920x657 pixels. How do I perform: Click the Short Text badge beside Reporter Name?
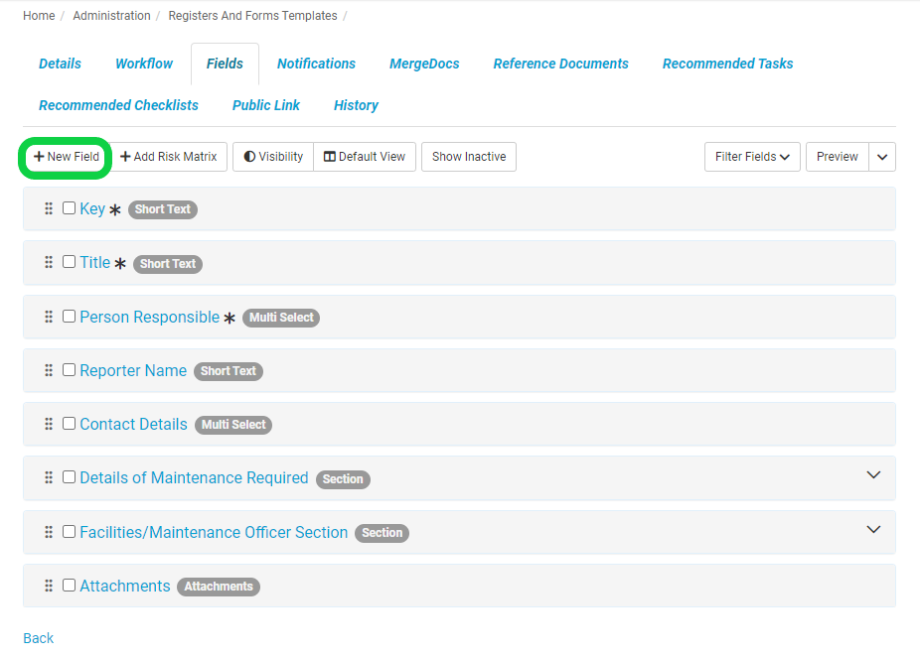(229, 371)
